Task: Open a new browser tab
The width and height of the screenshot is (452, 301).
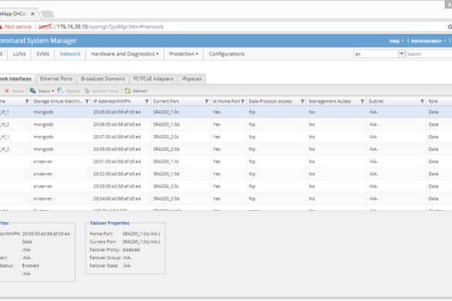Action: (47, 14)
